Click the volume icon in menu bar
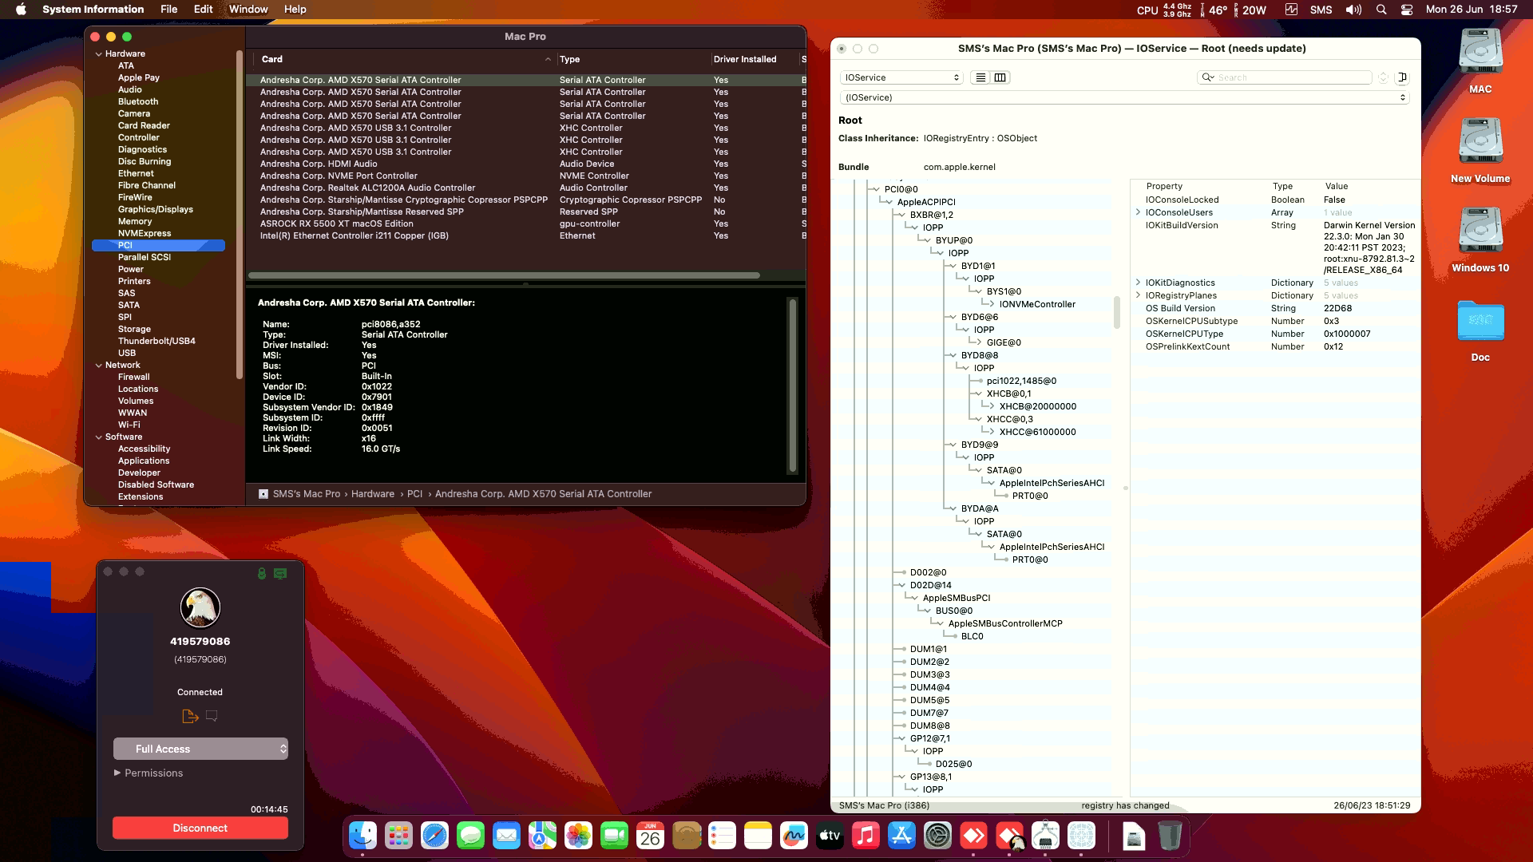1533x862 pixels. tap(1353, 10)
